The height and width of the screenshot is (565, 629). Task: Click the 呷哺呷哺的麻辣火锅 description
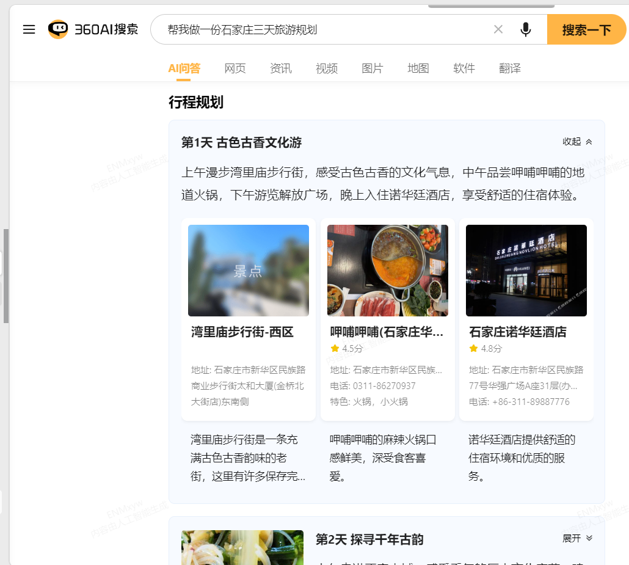383,458
